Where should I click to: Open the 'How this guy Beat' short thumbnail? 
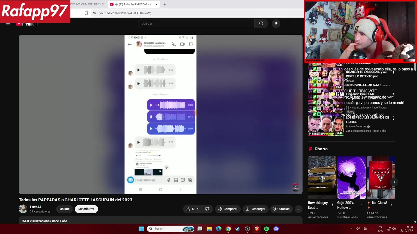point(322,177)
